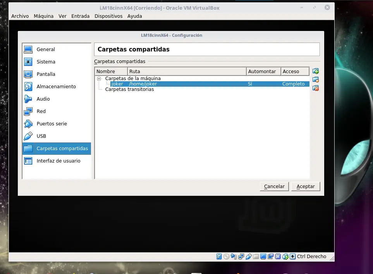Viewport: 373px width, 274px height.
Task: Click the network status bar icon
Action: tap(241, 256)
